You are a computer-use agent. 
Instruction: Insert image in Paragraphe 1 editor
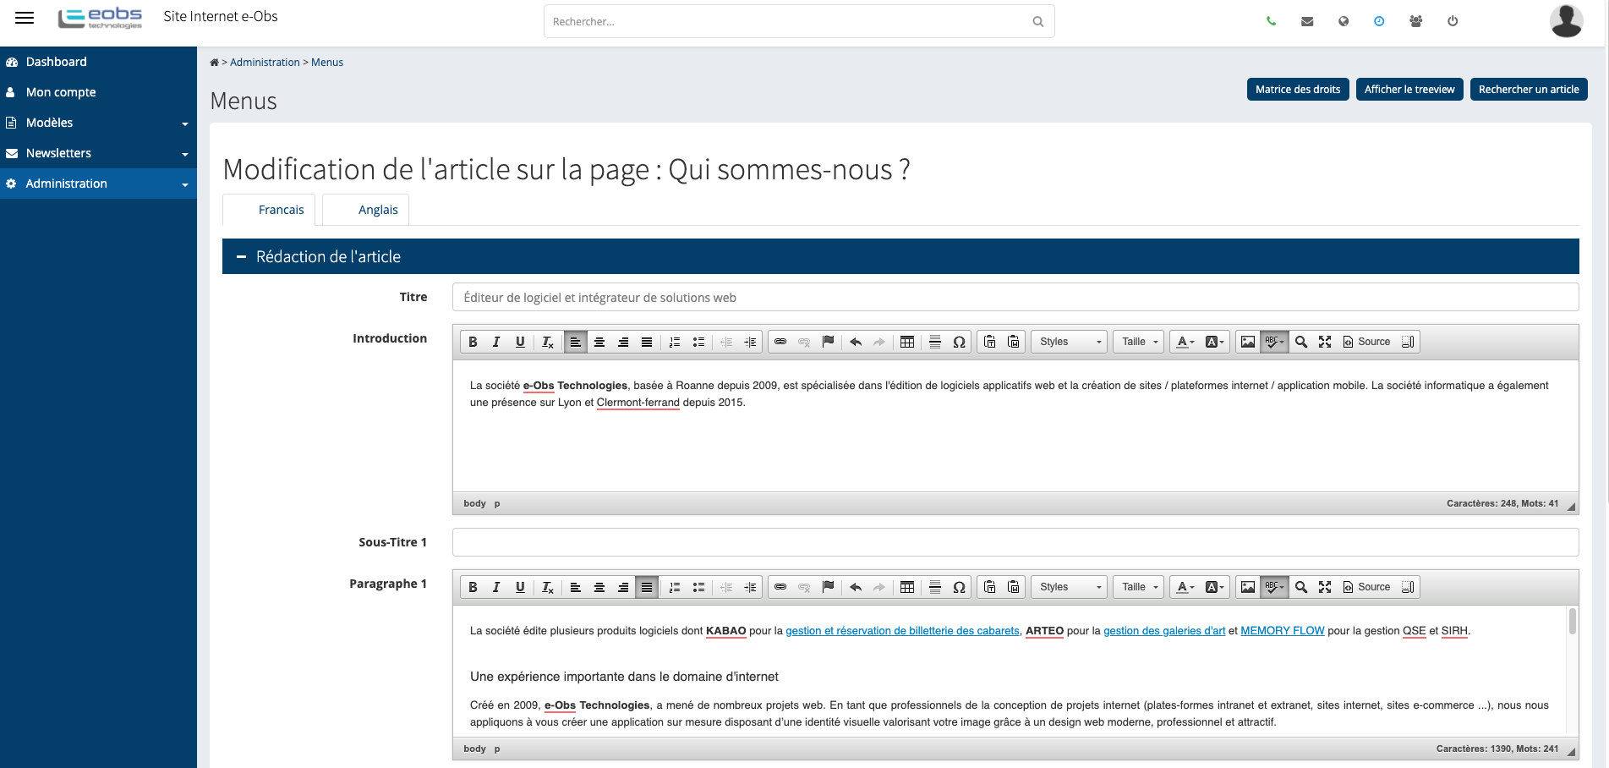[1248, 587]
